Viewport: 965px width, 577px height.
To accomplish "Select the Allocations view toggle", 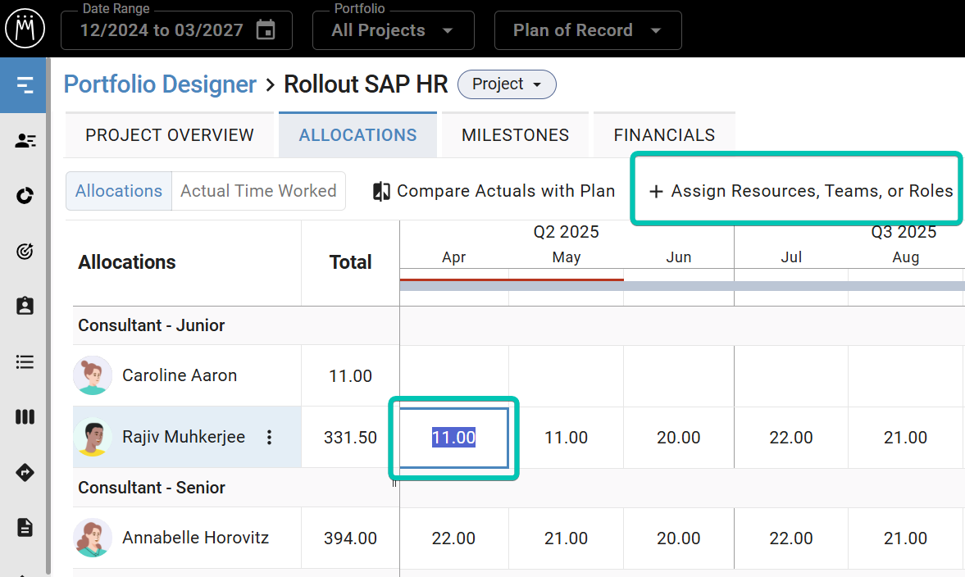I will pos(119,191).
